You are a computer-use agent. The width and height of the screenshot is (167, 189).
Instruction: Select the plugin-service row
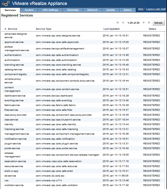pos(83,144)
